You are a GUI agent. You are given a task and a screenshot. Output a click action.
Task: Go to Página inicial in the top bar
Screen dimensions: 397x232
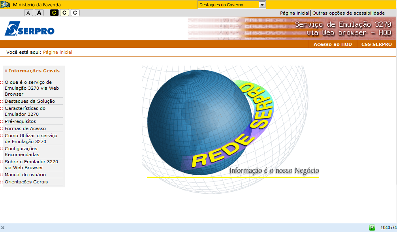[x=294, y=13]
